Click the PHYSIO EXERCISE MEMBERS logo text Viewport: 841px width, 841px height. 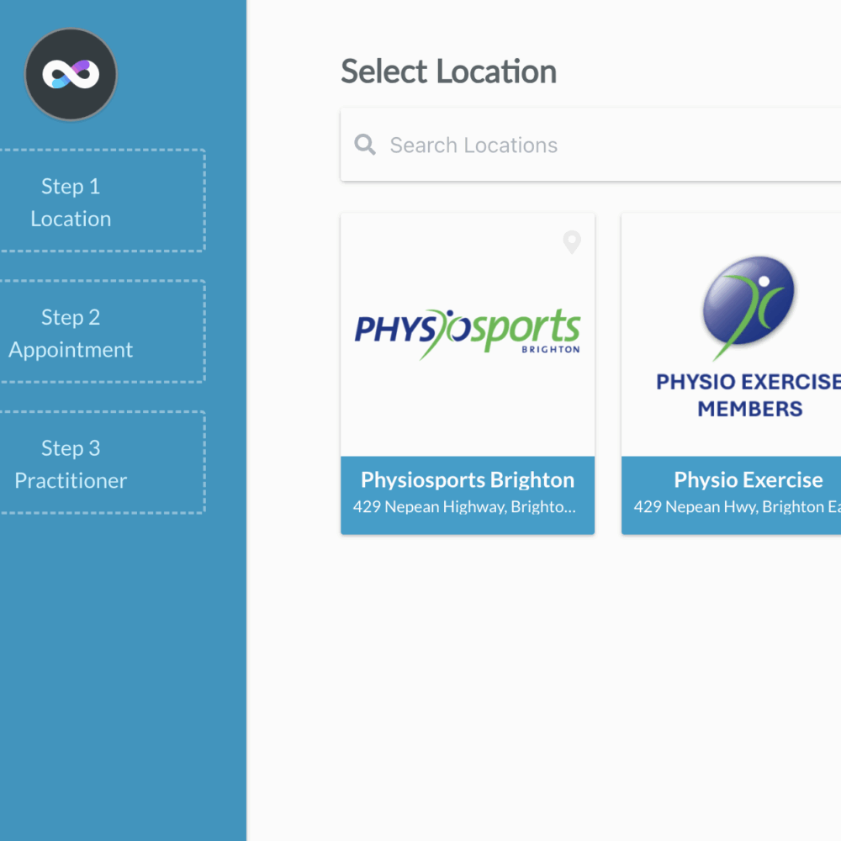click(748, 395)
